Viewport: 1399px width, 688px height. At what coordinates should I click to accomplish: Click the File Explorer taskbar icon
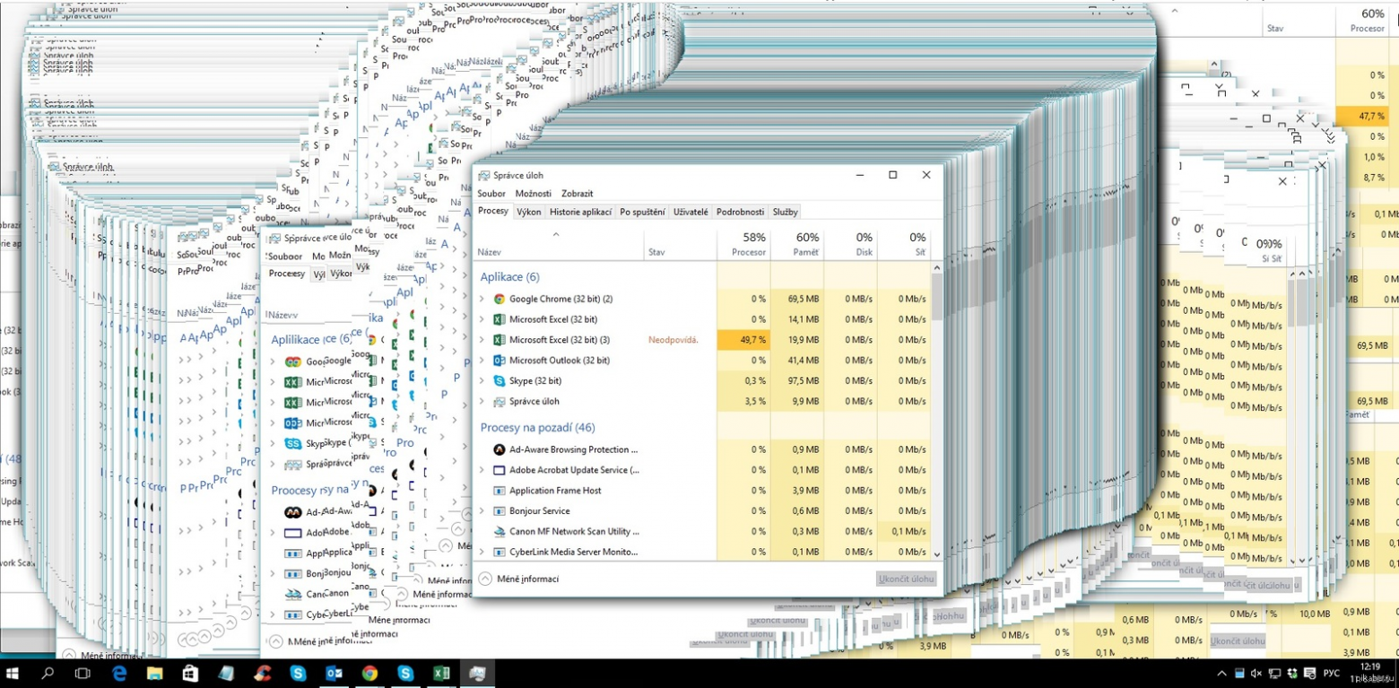point(154,673)
